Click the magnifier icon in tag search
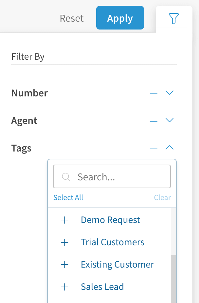199x303 pixels. 66,177
